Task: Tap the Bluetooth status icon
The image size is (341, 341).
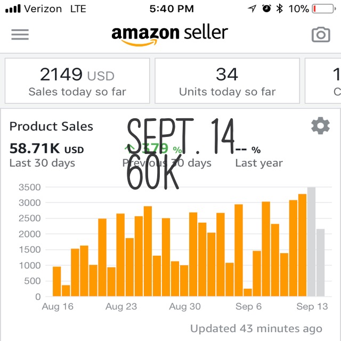Action: [279, 9]
